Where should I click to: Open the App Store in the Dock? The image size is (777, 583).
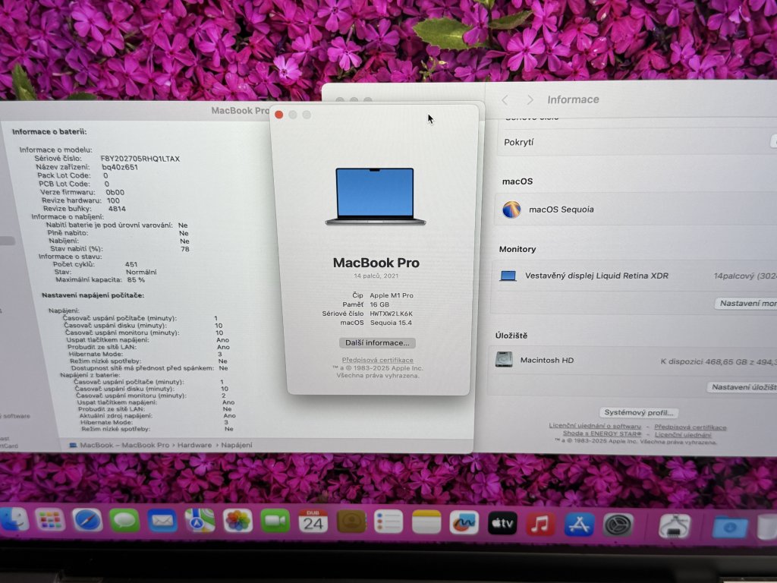pos(579,525)
